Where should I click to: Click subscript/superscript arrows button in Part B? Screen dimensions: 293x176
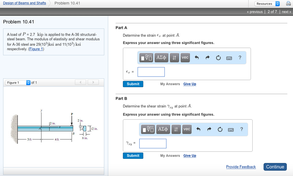click(176, 129)
